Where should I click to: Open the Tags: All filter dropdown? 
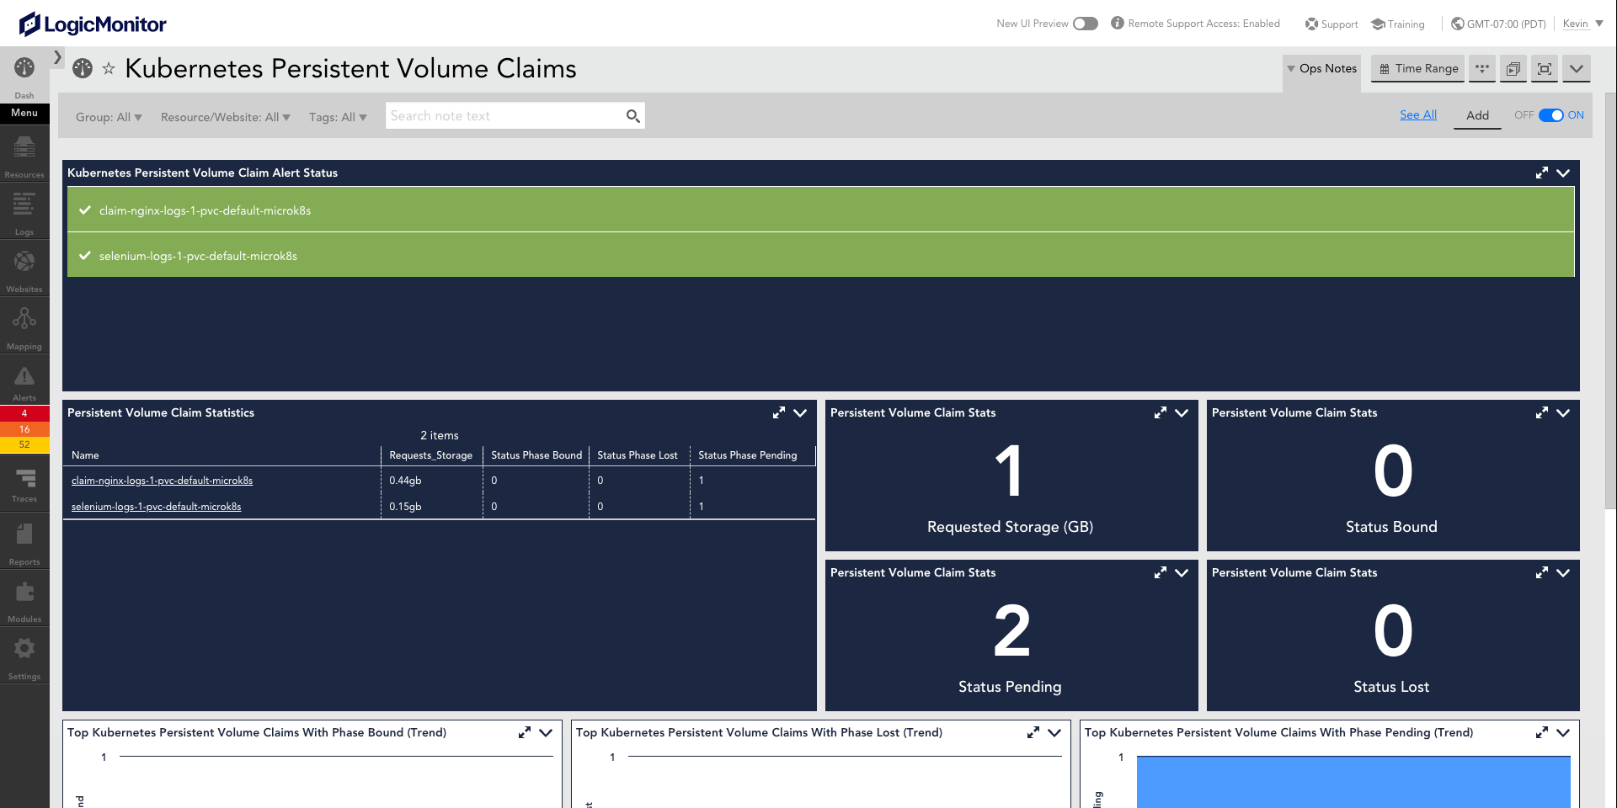pyautogui.click(x=338, y=117)
